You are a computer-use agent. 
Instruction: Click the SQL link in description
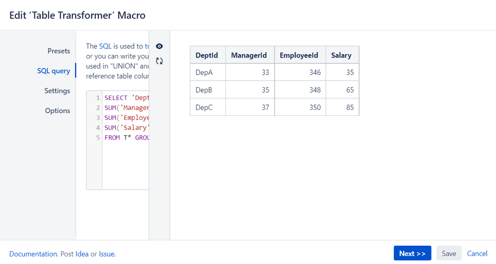point(105,46)
